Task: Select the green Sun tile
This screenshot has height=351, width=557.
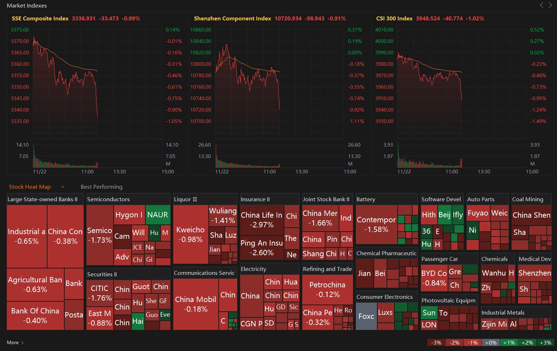Action: (x=429, y=312)
